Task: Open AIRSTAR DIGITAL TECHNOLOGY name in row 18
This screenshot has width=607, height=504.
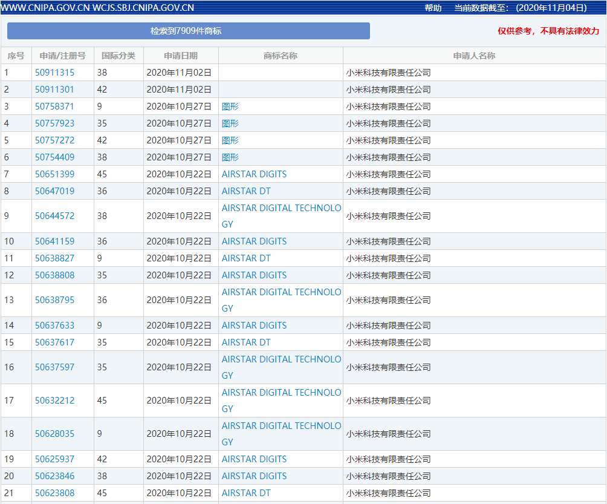Action: click(x=281, y=434)
